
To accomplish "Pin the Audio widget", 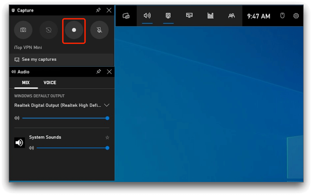I will (99, 72).
